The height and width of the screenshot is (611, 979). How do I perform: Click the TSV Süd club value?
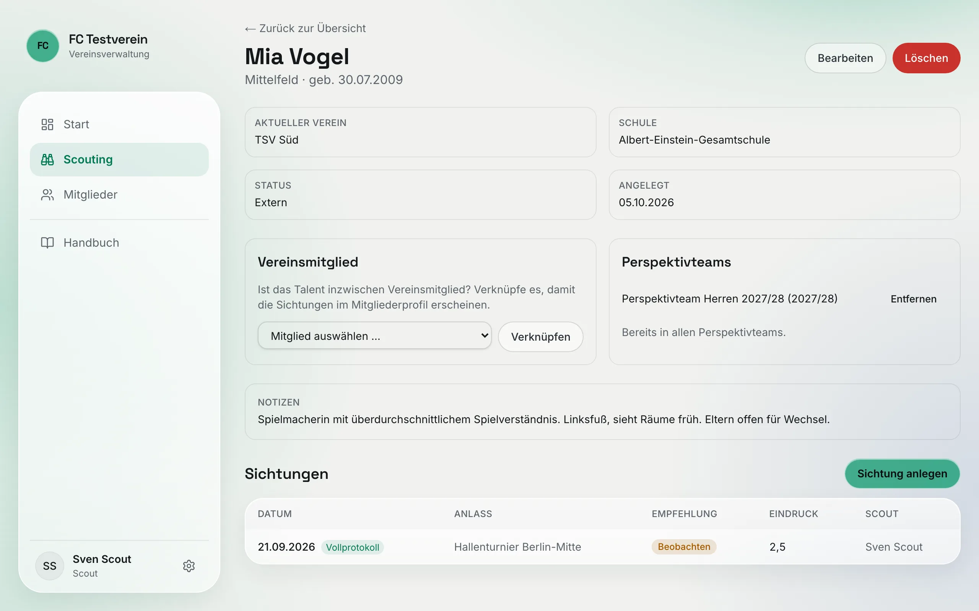[276, 140]
